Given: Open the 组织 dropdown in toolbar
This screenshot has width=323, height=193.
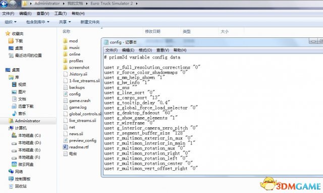Looking at the screenshot, I should (11, 22).
